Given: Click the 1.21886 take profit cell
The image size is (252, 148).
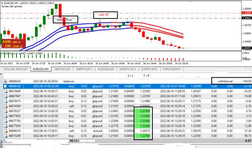Looking at the screenshot, I should click(145, 101).
